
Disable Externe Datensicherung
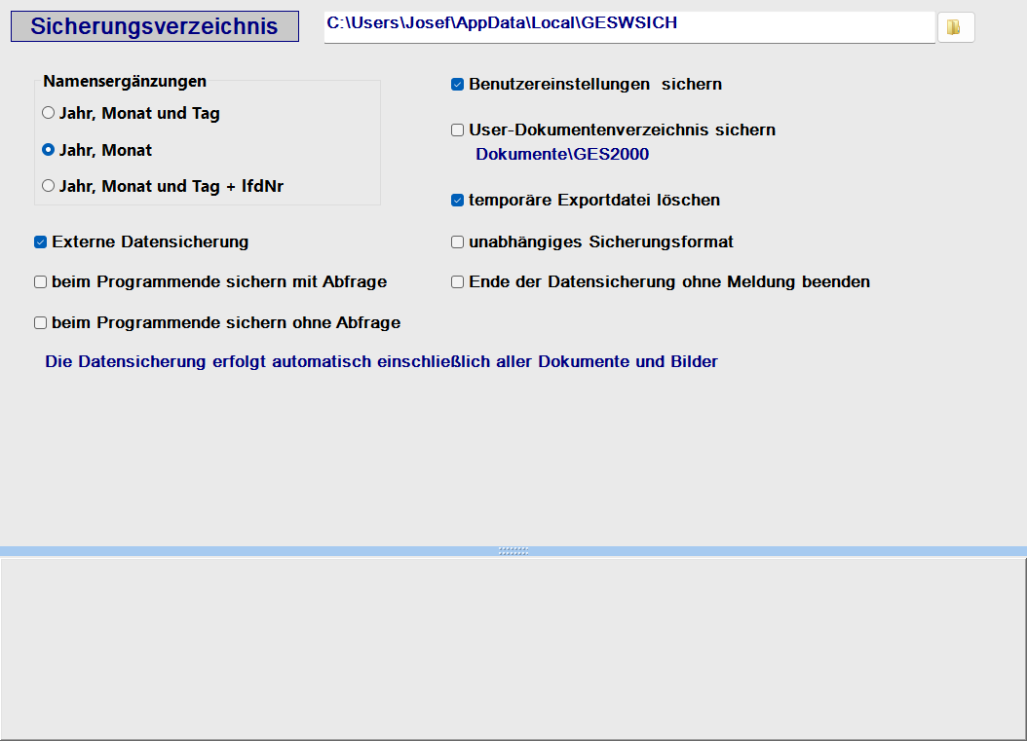coord(40,241)
